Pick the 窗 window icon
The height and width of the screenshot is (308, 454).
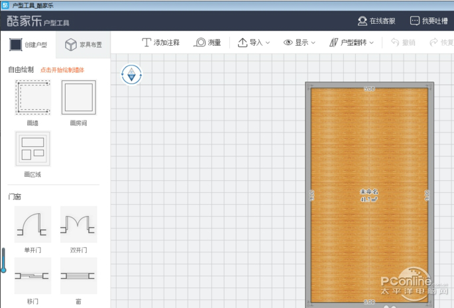[78, 276]
